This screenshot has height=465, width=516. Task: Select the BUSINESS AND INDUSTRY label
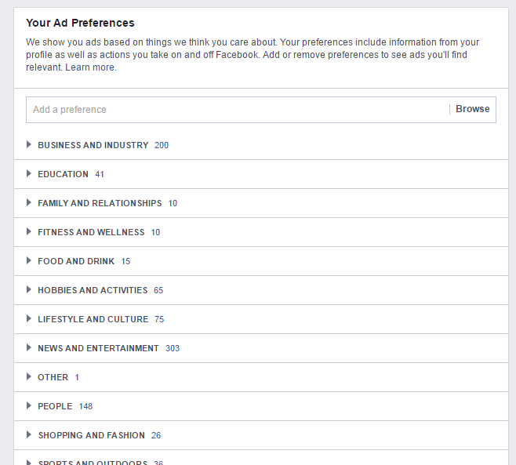coord(93,145)
